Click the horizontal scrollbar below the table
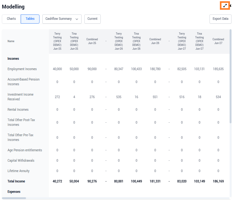 click(14, 198)
